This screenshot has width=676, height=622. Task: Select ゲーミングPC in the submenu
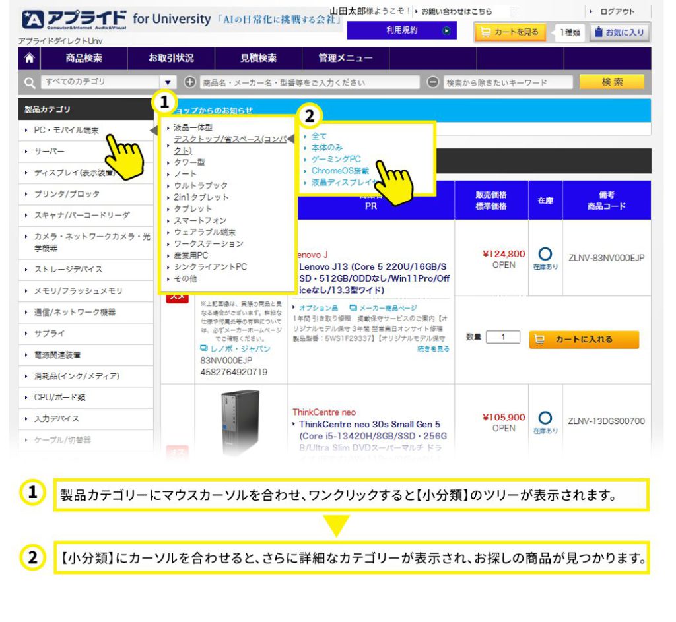click(x=336, y=159)
